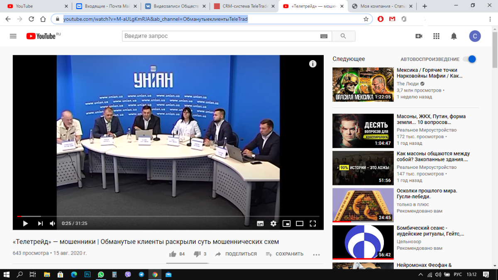498x280 pixels.
Task: Open Telegram from the taskbar
Action: [142, 275]
